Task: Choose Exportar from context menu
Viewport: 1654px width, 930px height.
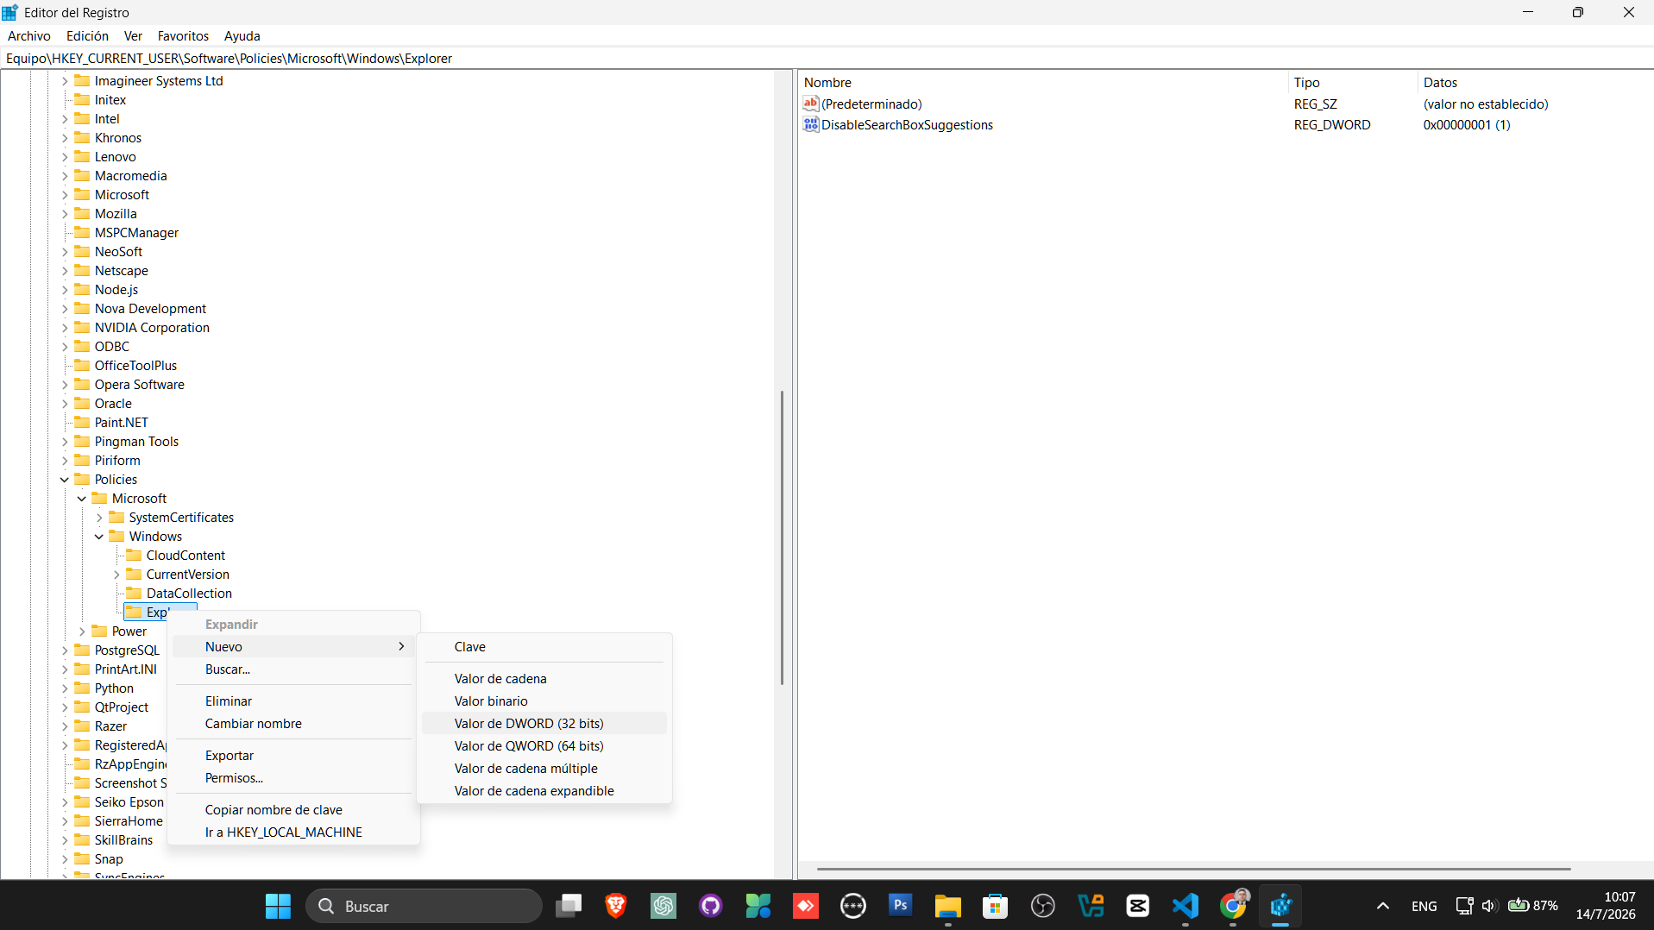Action: click(x=294, y=755)
